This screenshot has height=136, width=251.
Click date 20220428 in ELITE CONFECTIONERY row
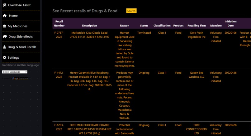point(230,125)
